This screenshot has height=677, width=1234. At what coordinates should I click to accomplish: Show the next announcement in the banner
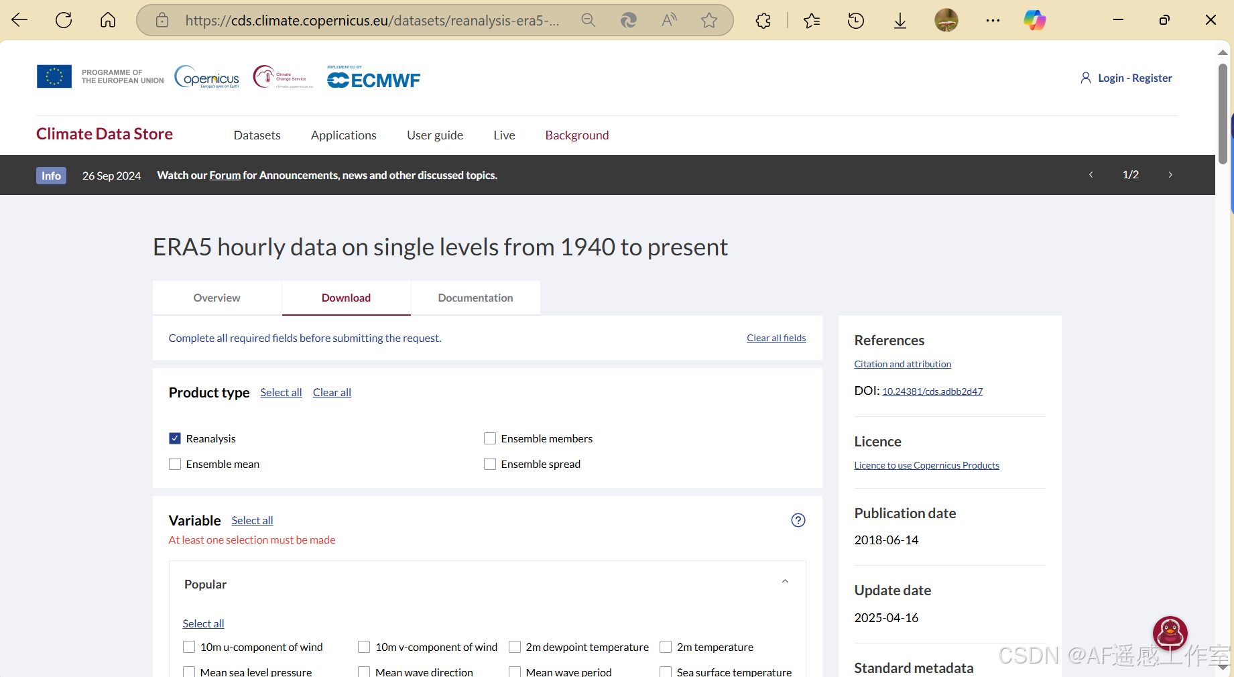click(x=1170, y=174)
